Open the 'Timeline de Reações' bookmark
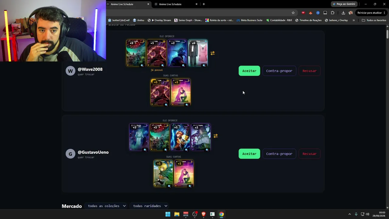 pyautogui.click(x=308, y=20)
